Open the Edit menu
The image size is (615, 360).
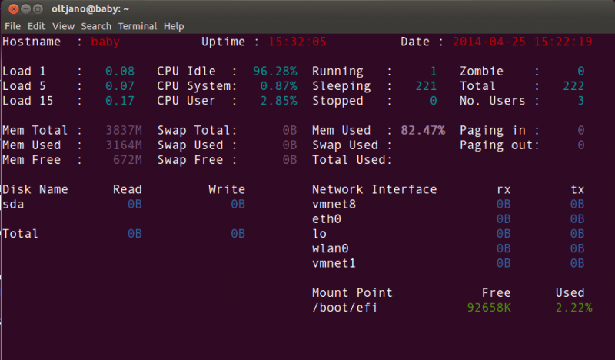[35, 26]
